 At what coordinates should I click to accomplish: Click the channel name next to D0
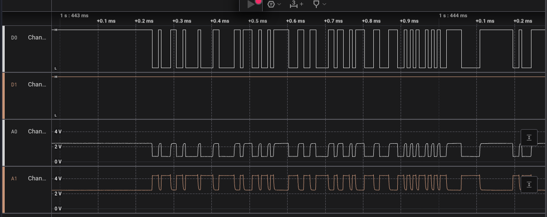pyautogui.click(x=37, y=38)
